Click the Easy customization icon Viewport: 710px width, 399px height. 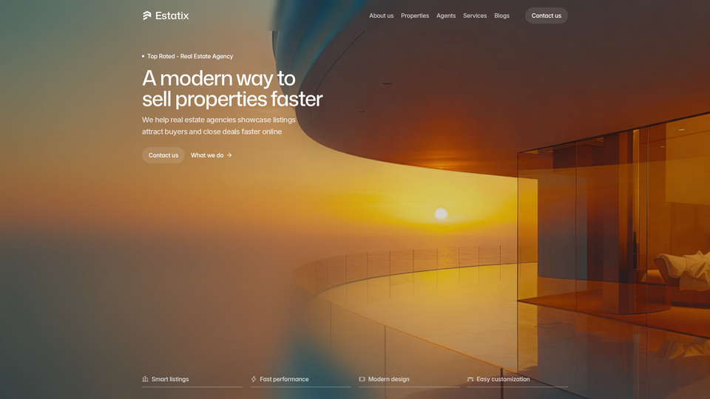click(470, 379)
